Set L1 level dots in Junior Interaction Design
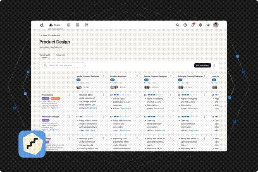Screen dimensions: 258x172 (x=88, y=117)
